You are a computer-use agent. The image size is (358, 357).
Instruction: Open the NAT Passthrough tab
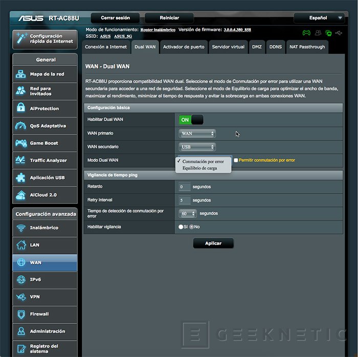307,47
